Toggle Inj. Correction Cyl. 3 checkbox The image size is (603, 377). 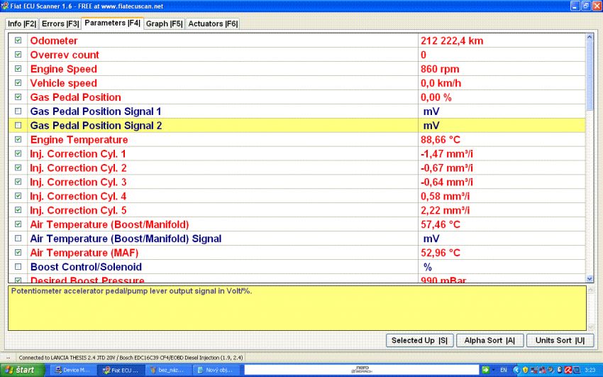tap(18, 182)
